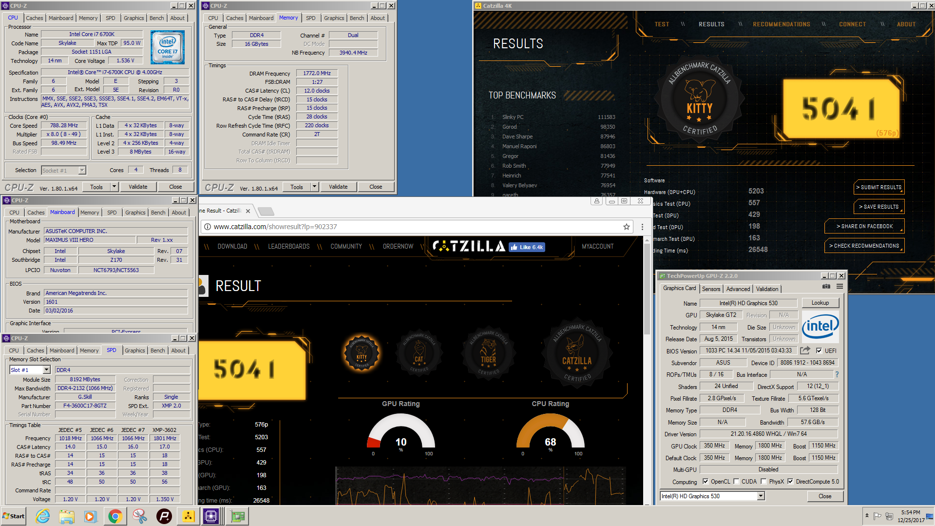Click the browser address bar URL
The height and width of the screenshot is (526, 935).
[275, 227]
